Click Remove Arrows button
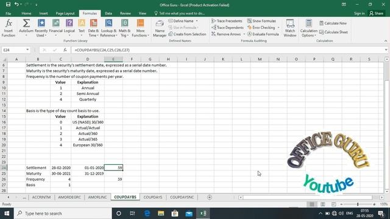 pos(226,34)
